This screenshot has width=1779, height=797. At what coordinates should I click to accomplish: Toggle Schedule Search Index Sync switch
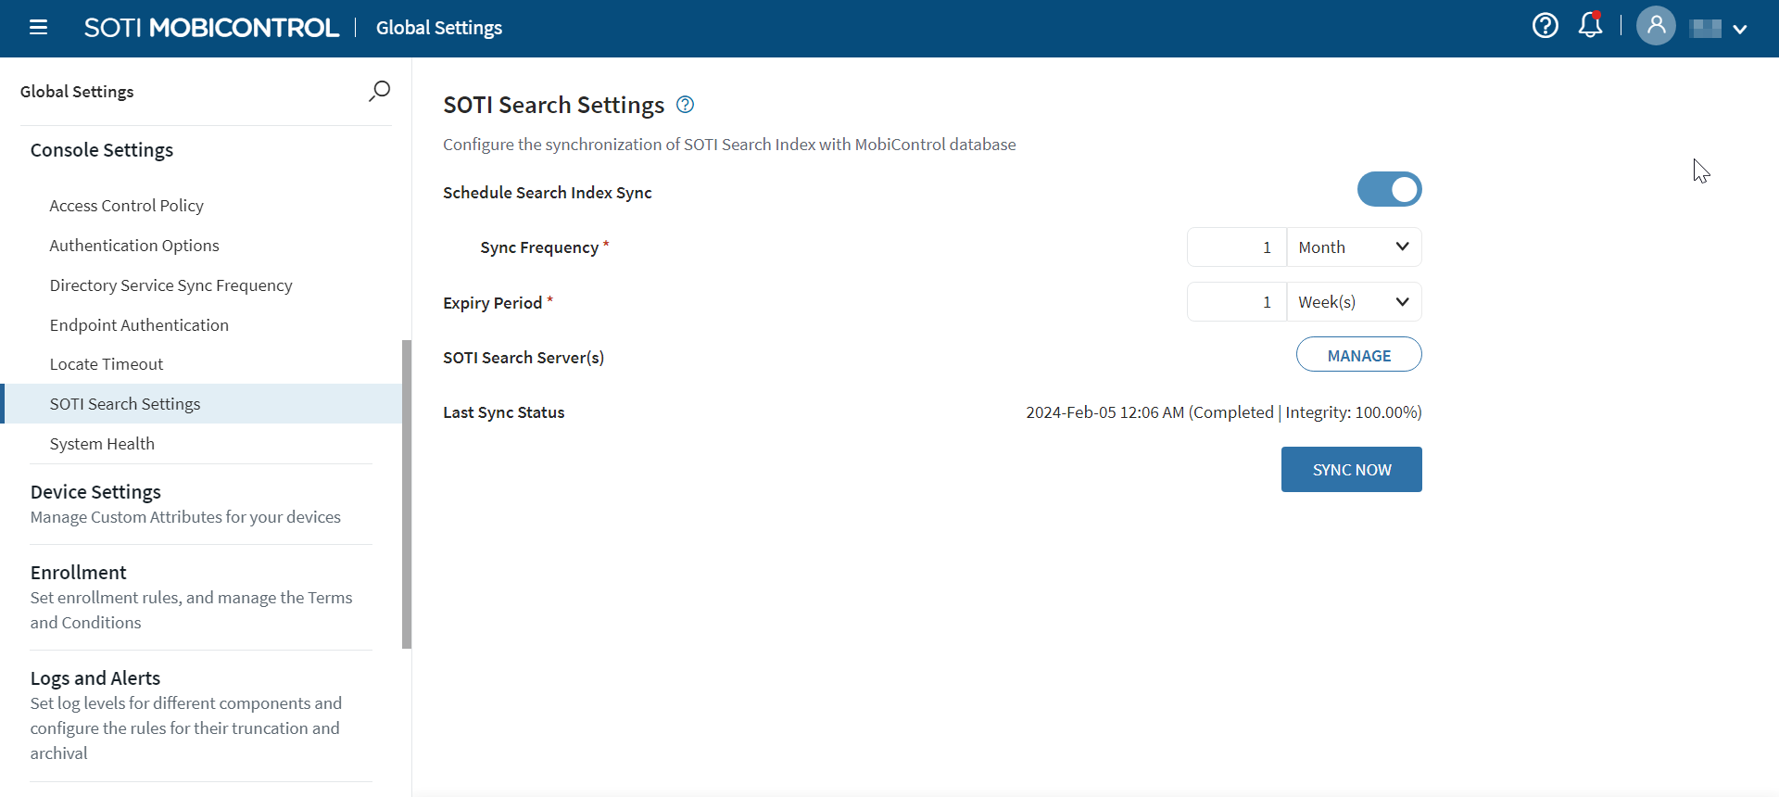tap(1389, 190)
